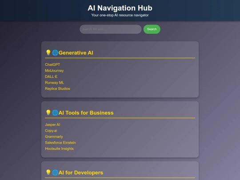Viewport: 240px width, 180px height.
Task: Open the MidJourney link
Action: pyautogui.click(x=54, y=71)
